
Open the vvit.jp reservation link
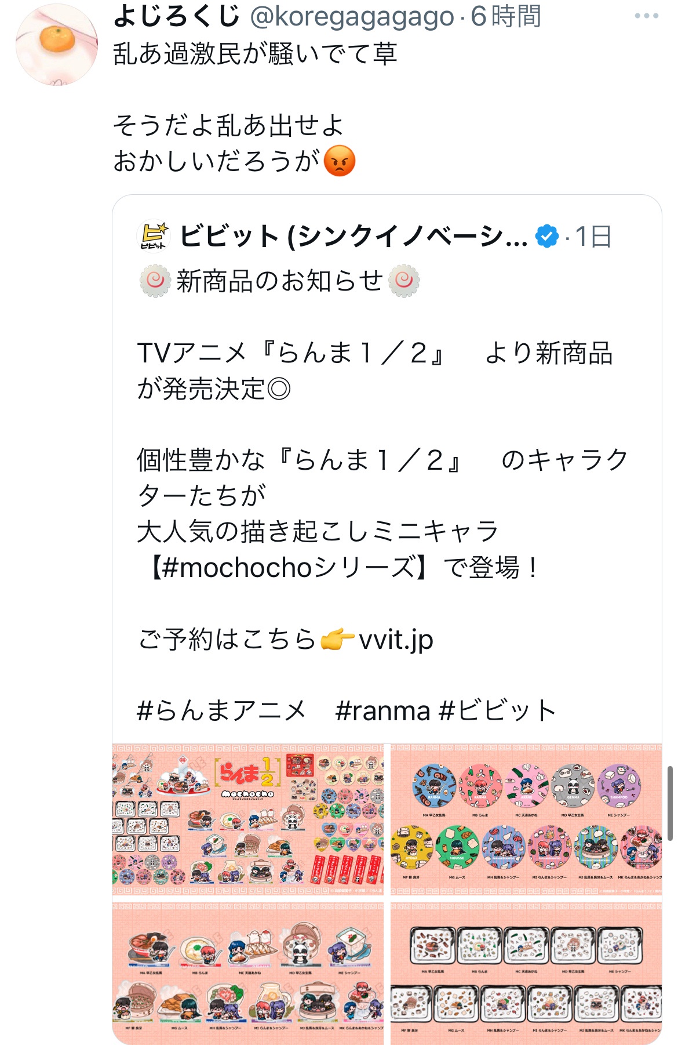(396, 640)
